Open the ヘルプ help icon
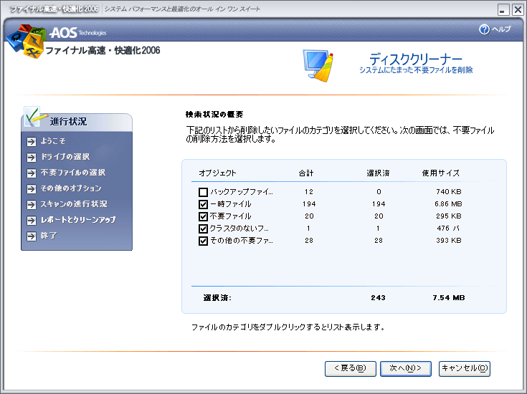The height and width of the screenshot is (394, 527). pos(484,29)
